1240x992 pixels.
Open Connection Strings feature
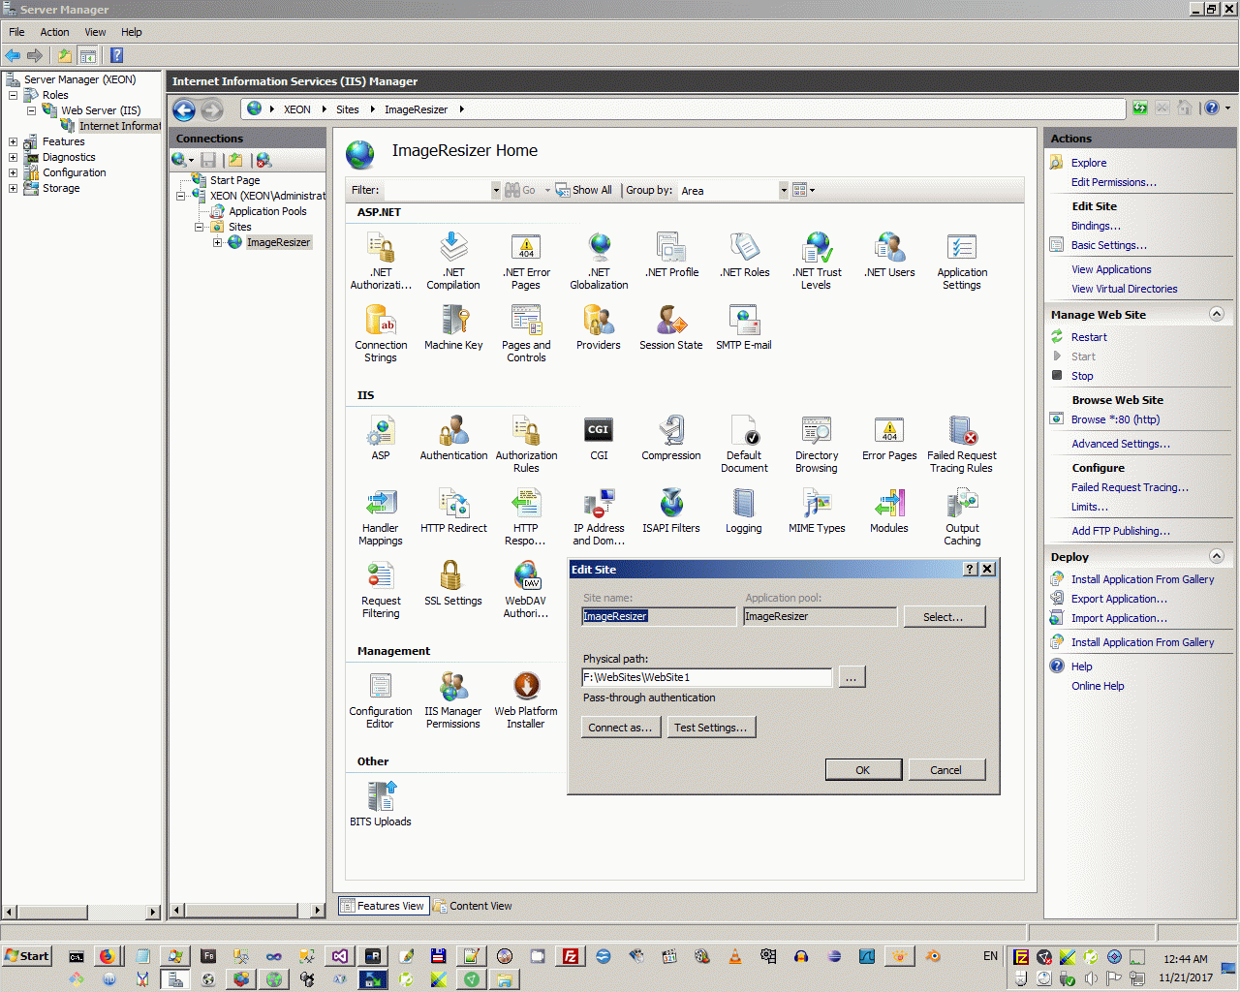pos(381,333)
